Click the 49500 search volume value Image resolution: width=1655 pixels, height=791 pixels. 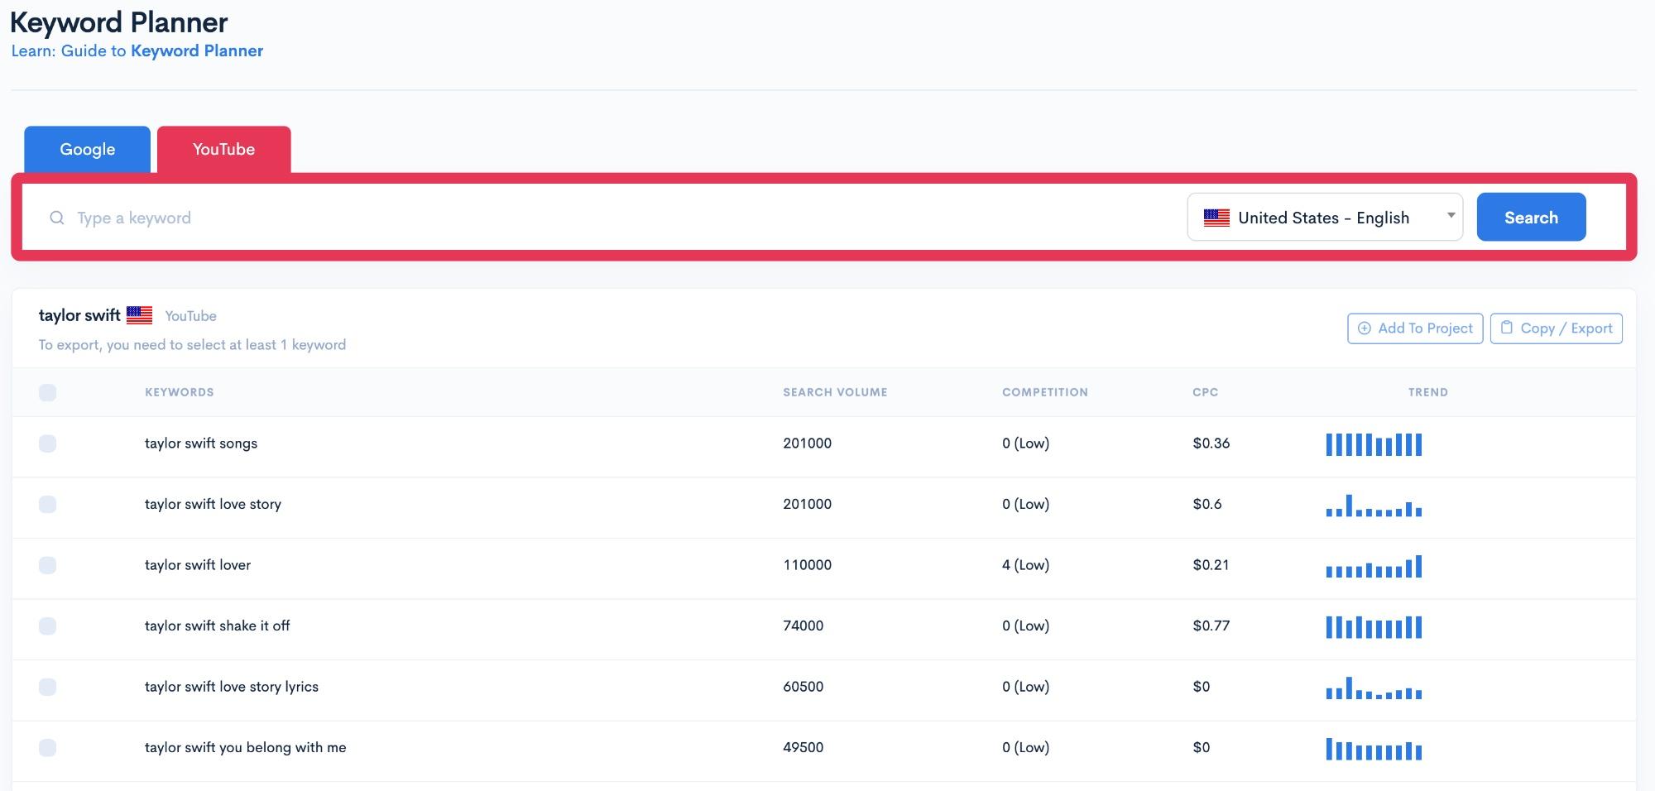pyautogui.click(x=804, y=748)
